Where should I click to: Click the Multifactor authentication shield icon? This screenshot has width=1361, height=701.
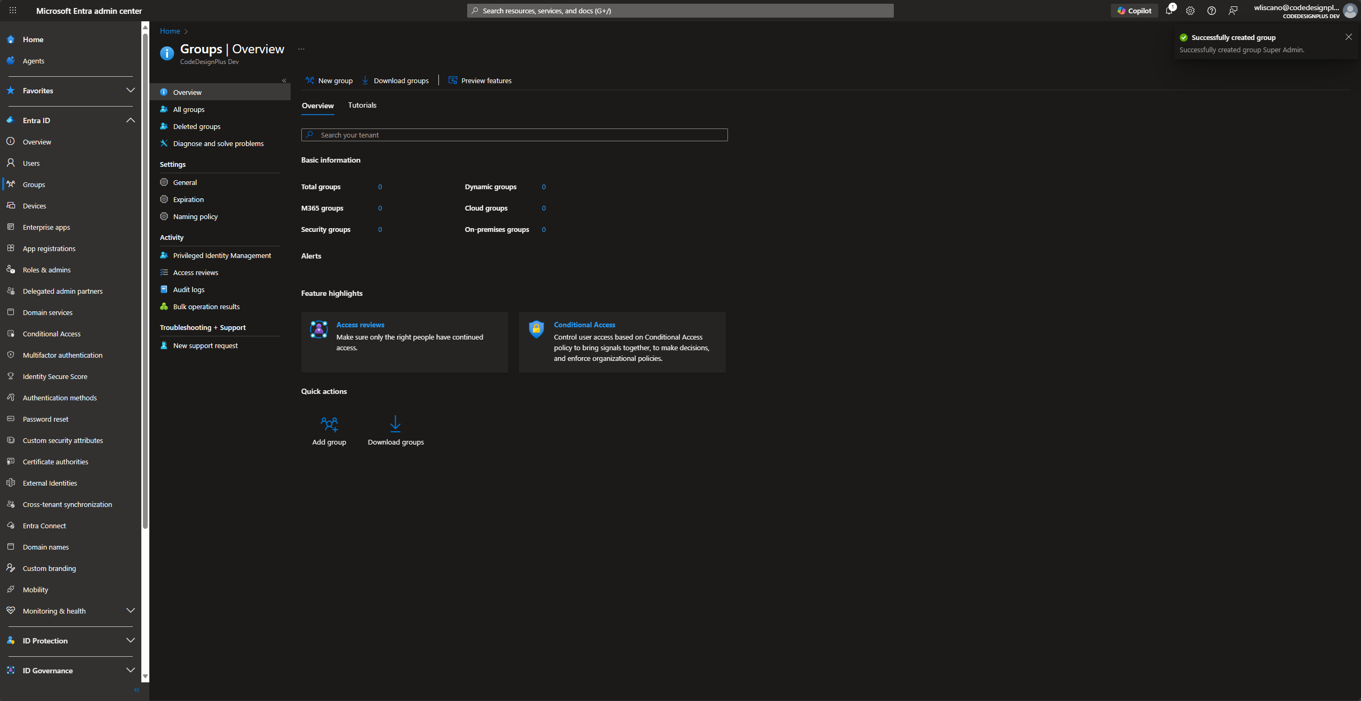click(x=11, y=355)
